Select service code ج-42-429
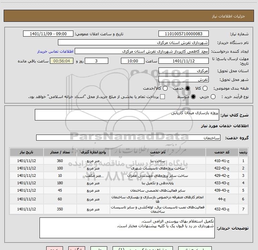The width and height of the screenshot is (258, 250). [x=222, y=176]
